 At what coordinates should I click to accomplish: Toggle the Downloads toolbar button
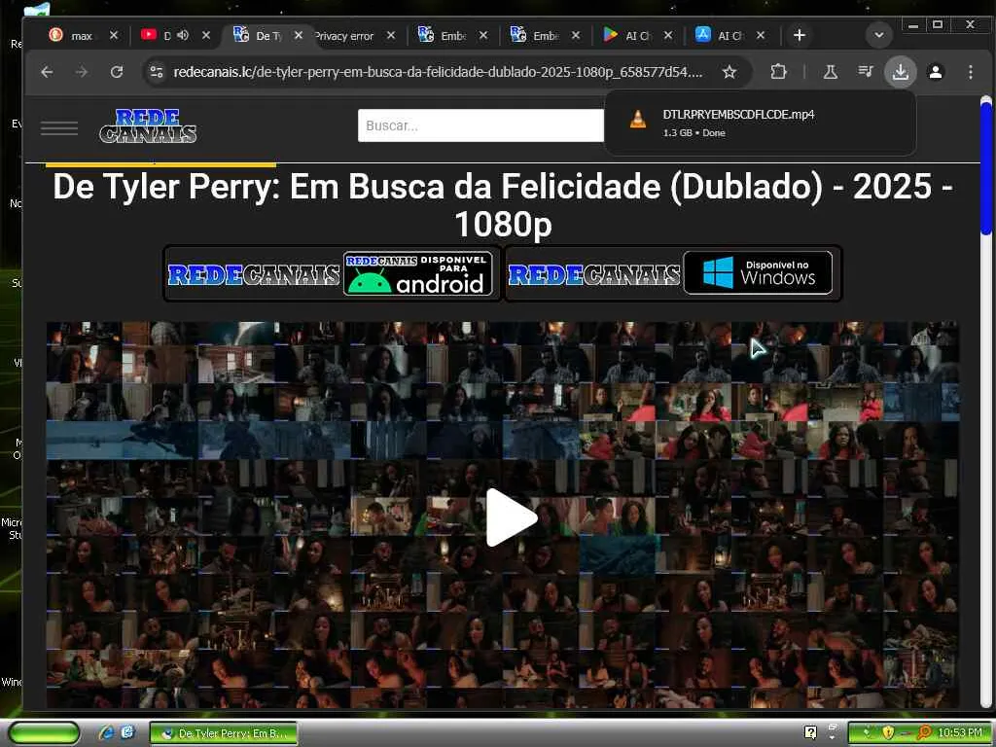[900, 72]
